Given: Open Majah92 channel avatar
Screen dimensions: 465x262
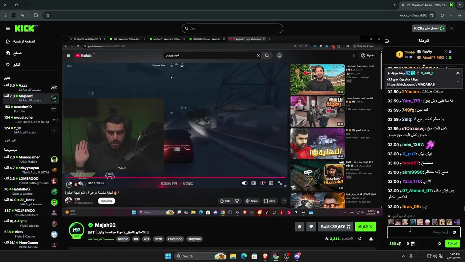Looking at the screenshot, I should tap(76, 230).
